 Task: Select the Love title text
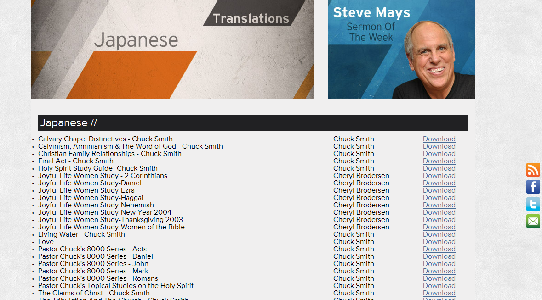coord(46,242)
